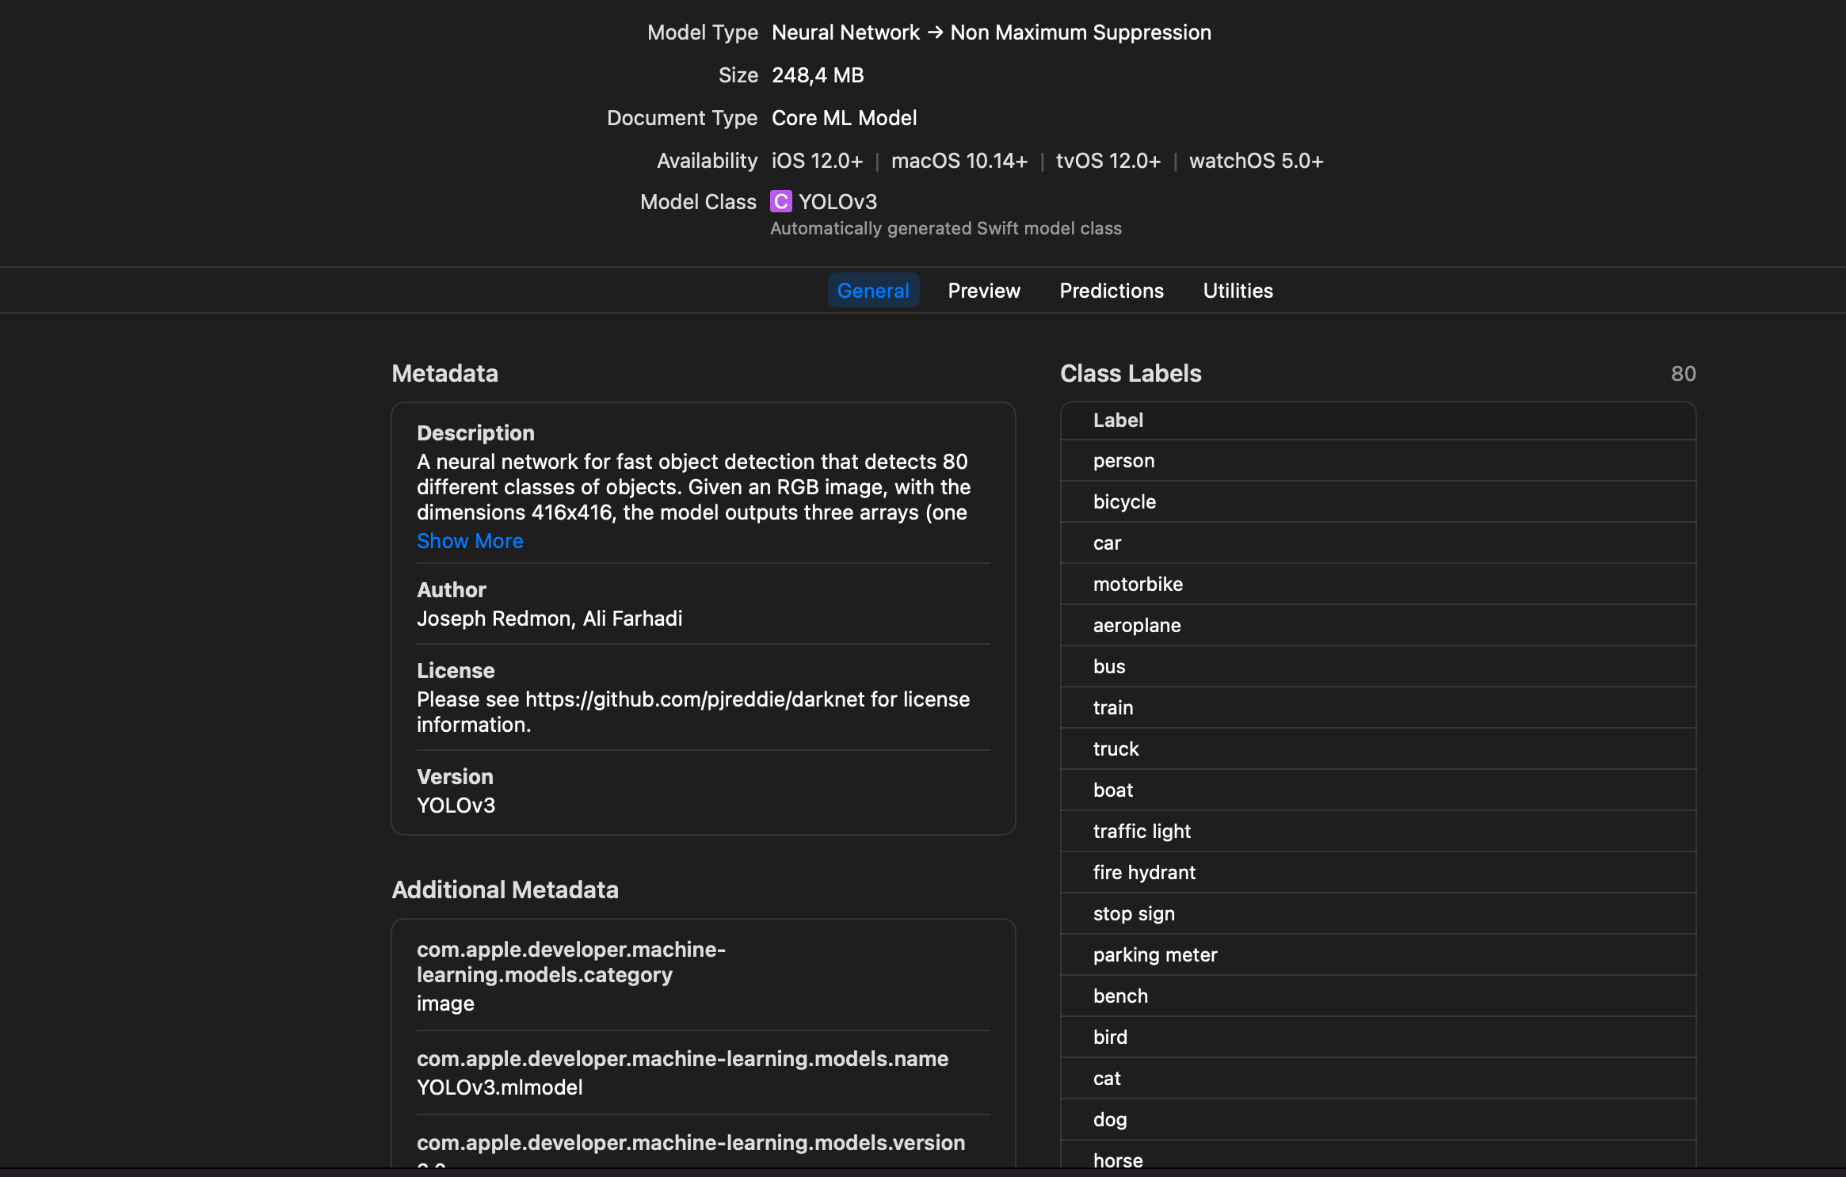Switch to the Predictions tab
The image size is (1846, 1177).
click(1111, 291)
